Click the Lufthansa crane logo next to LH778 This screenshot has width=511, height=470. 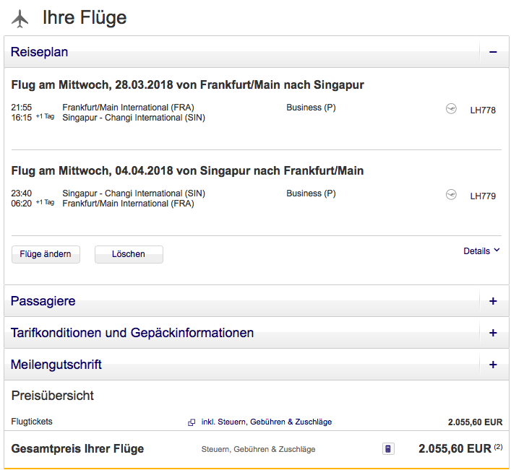[x=452, y=110]
